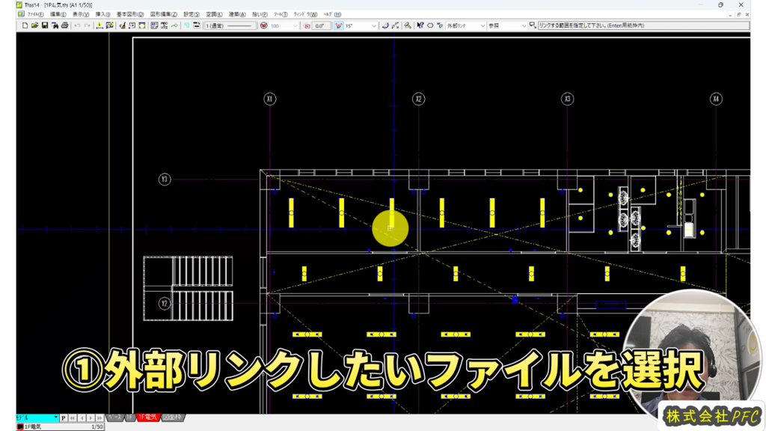
Task: Click the Open file folder icon
Action: pos(35,25)
